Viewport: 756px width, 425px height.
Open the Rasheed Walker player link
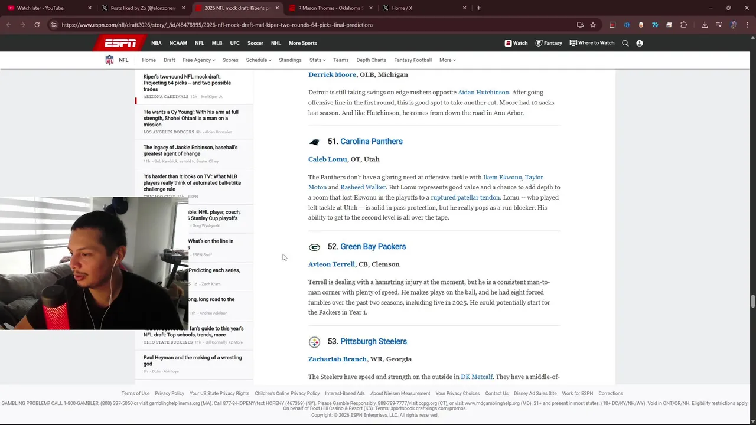pos(363,188)
